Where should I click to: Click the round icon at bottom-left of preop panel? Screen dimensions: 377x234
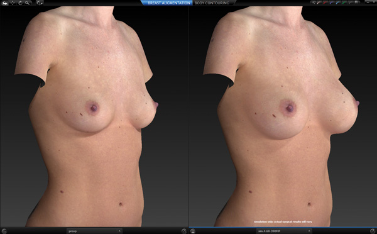[4, 231]
